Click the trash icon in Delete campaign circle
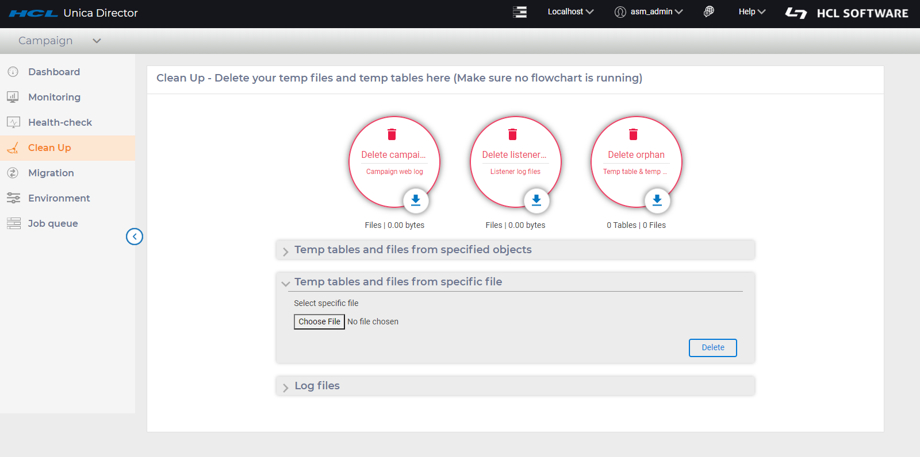 tap(392, 134)
